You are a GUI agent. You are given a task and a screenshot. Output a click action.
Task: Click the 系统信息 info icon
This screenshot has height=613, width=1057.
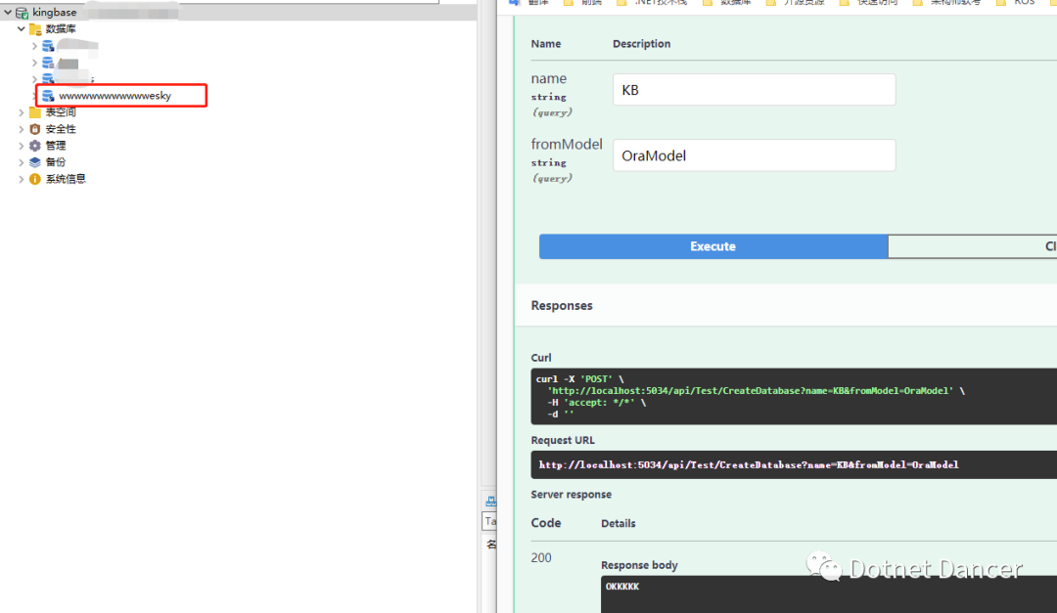pos(35,179)
